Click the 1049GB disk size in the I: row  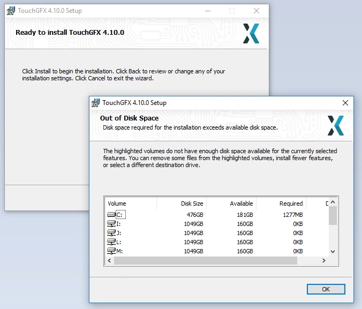193,224
